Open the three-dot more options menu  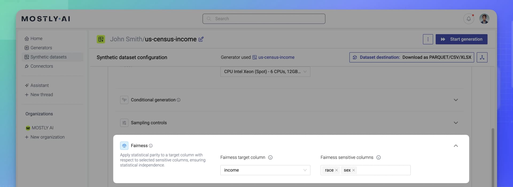(x=428, y=39)
